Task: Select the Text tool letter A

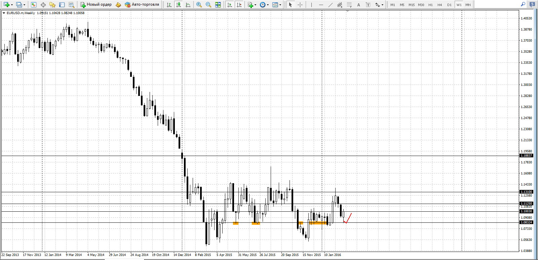Action: 358,5
